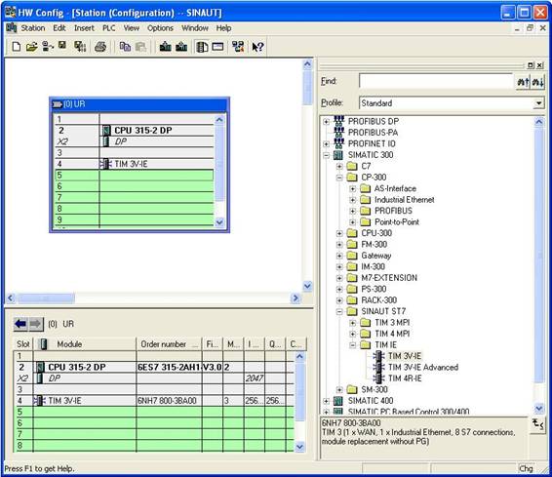The height and width of the screenshot is (477, 552).
Task: Click the context Help arrow icon
Action: click(257, 47)
